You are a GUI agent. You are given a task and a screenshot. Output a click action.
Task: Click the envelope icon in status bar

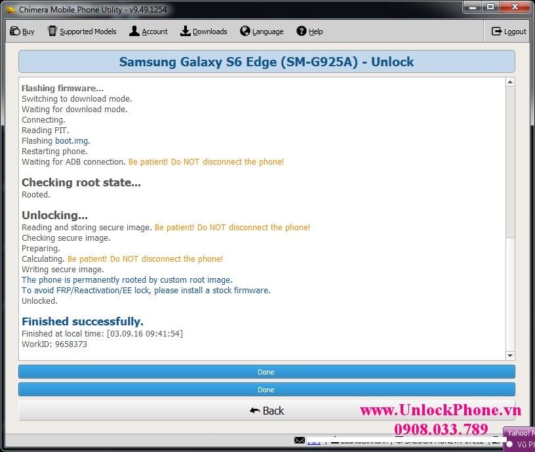click(300, 440)
